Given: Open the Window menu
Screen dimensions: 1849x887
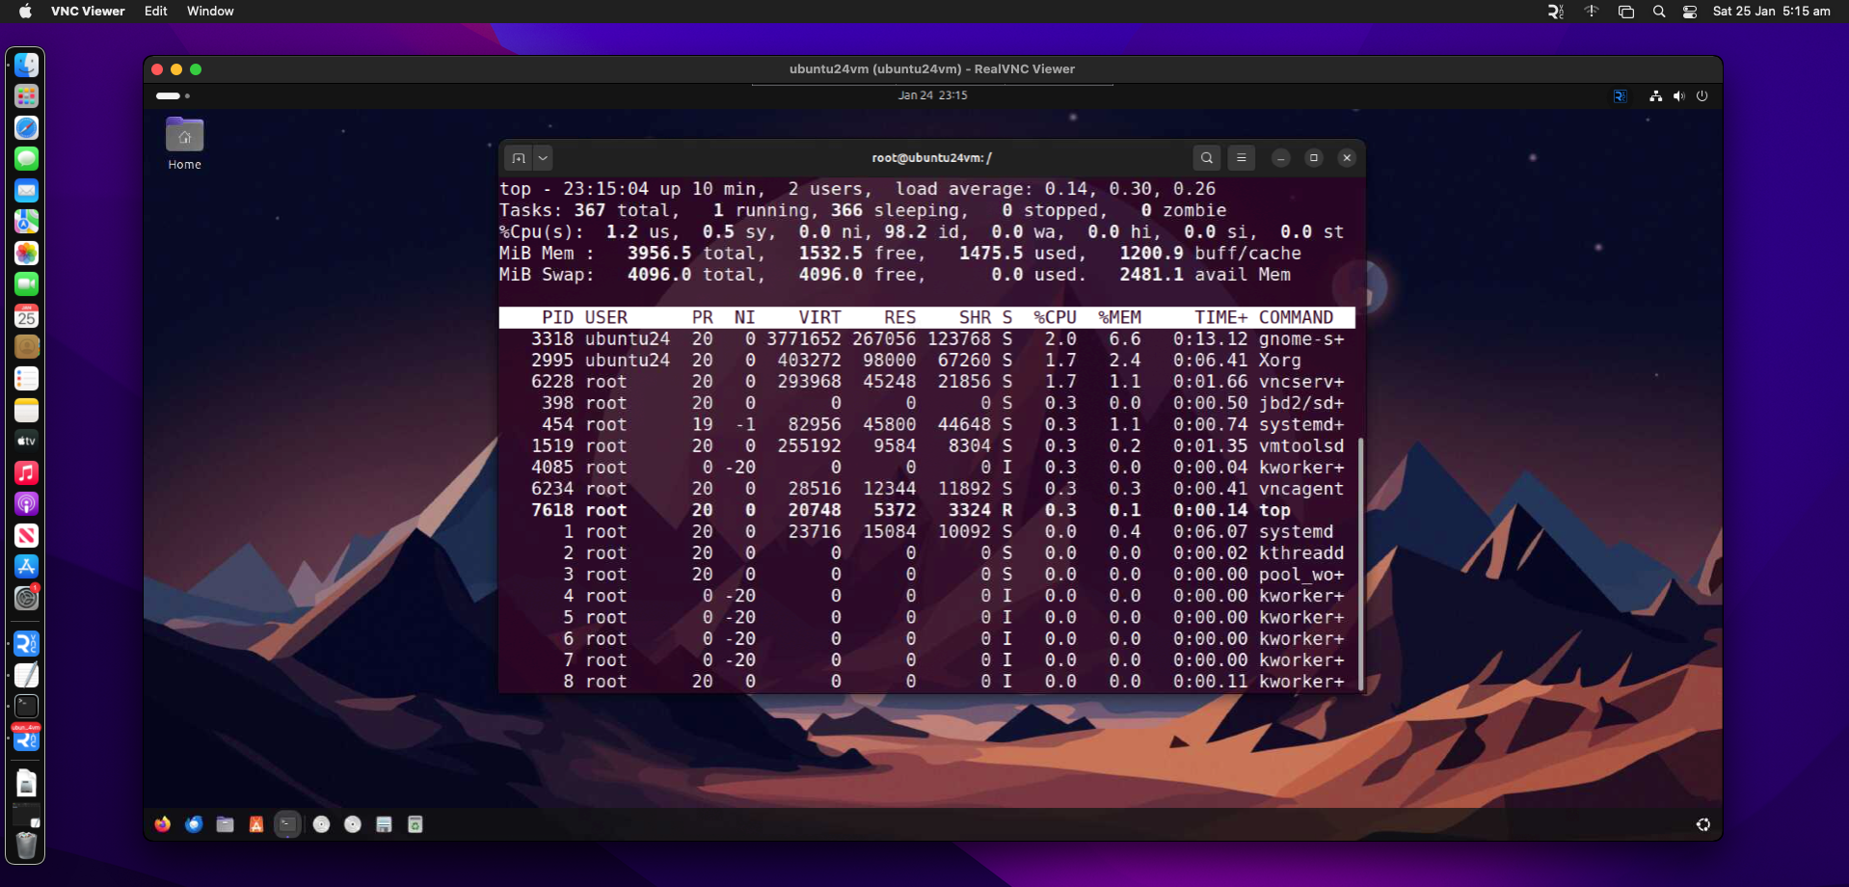Looking at the screenshot, I should 210,12.
